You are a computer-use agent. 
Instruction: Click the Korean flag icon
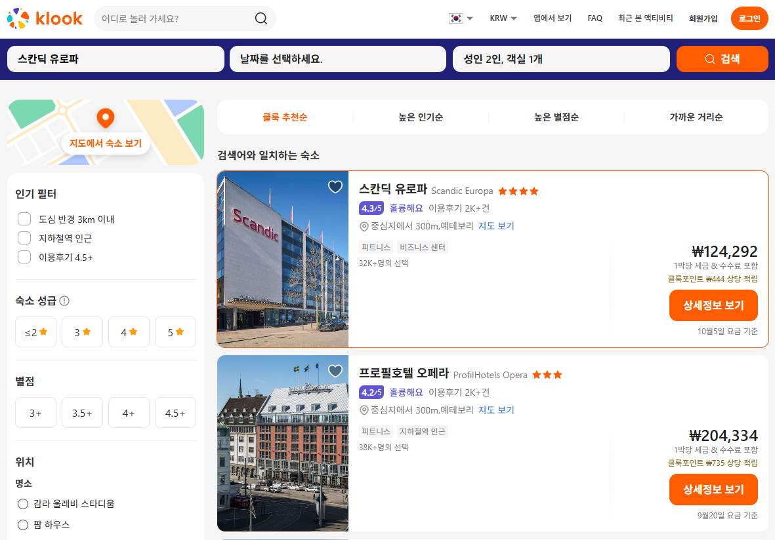point(455,18)
